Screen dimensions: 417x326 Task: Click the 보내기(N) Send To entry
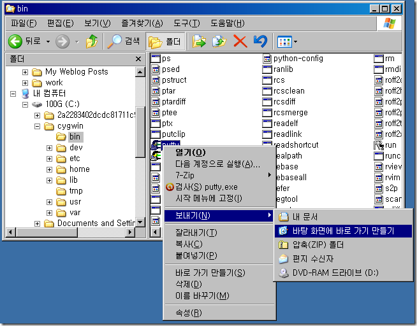tap(219, 215)
